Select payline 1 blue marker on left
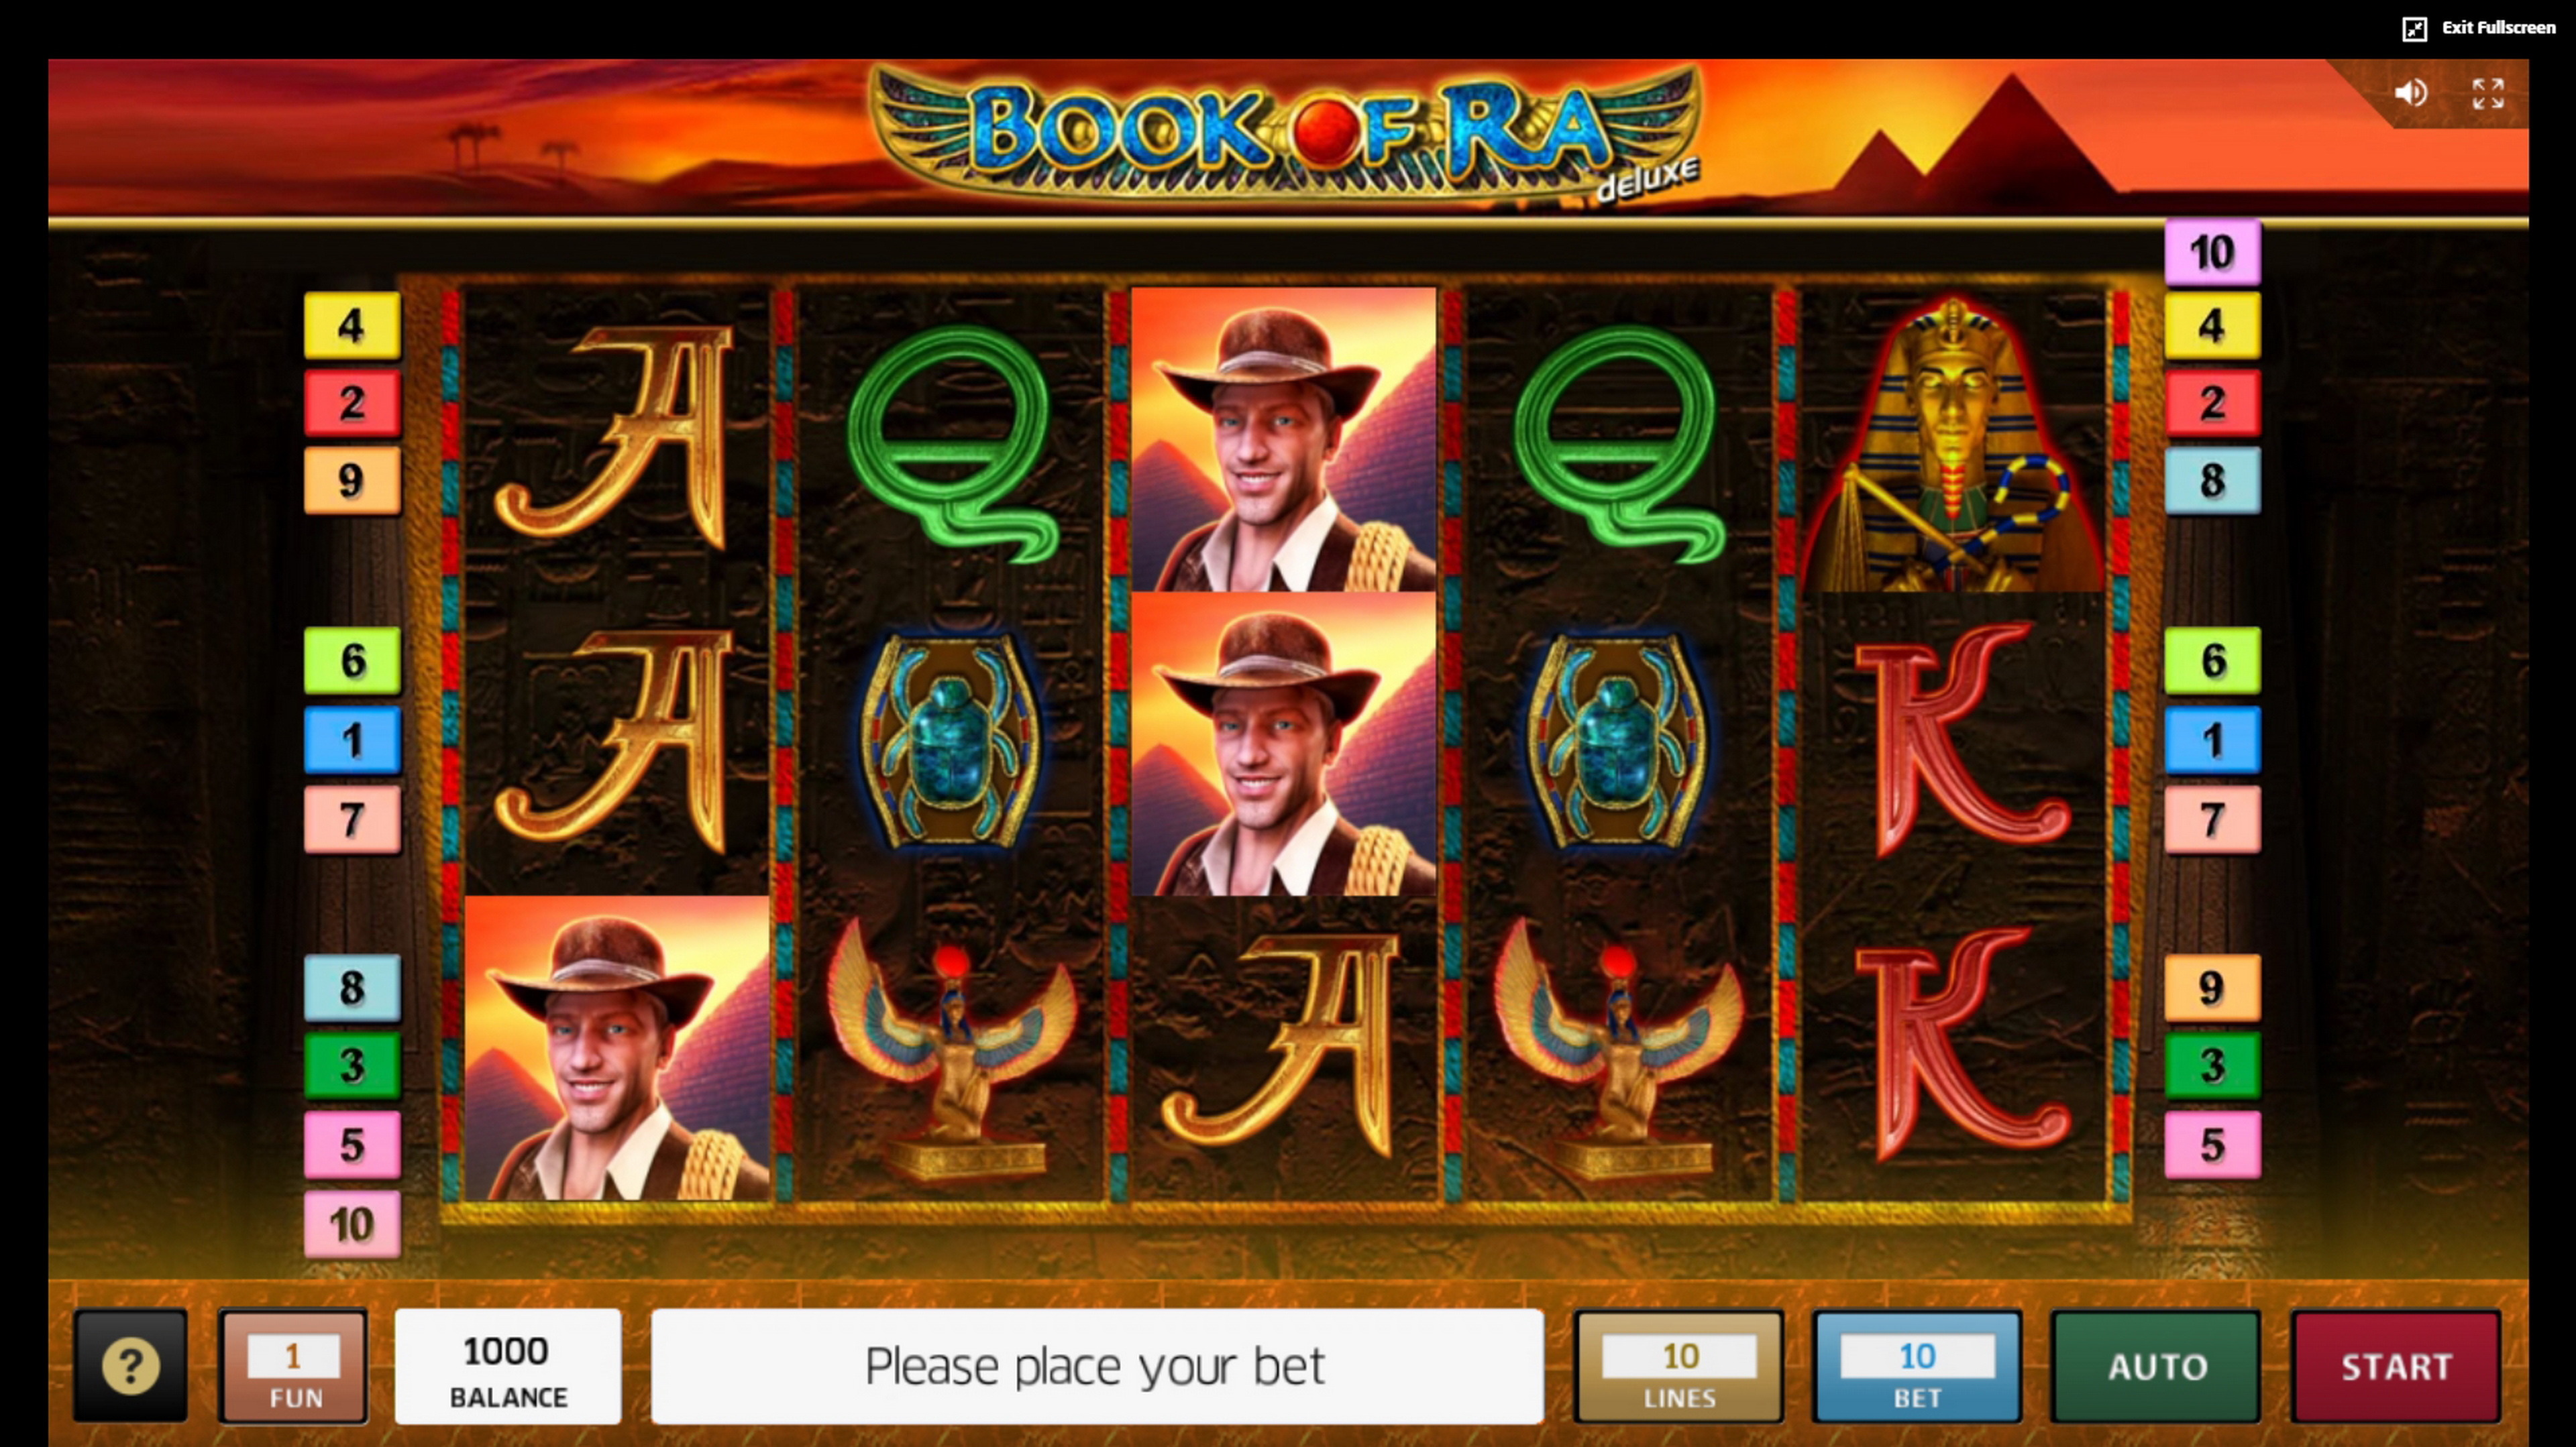 point(352,740)
